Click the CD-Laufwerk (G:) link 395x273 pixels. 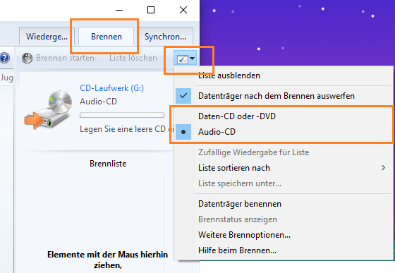(x=112, y=88)
